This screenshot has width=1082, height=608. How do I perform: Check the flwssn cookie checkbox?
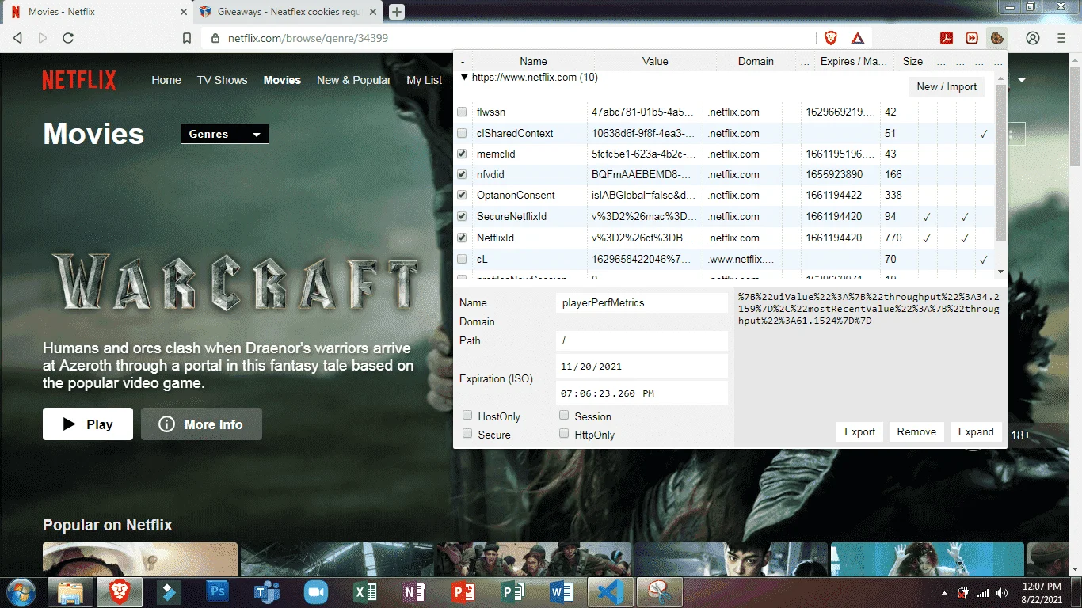click(x=462, y=112)
